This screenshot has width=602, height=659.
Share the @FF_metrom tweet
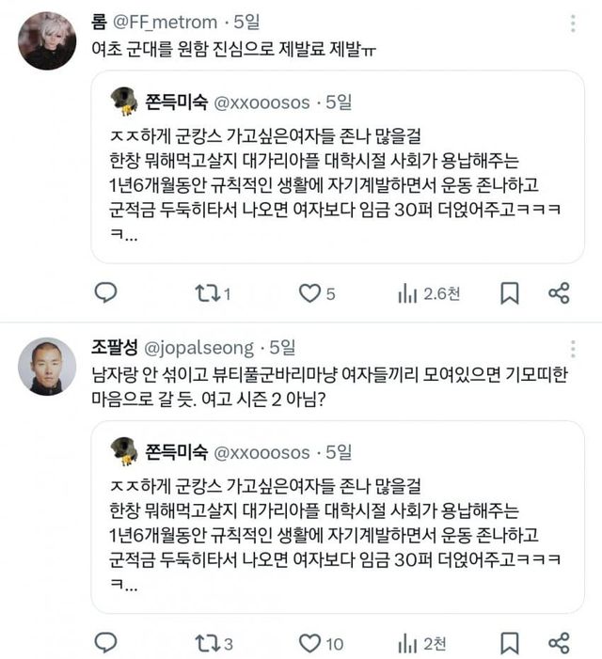coord(559,293)
